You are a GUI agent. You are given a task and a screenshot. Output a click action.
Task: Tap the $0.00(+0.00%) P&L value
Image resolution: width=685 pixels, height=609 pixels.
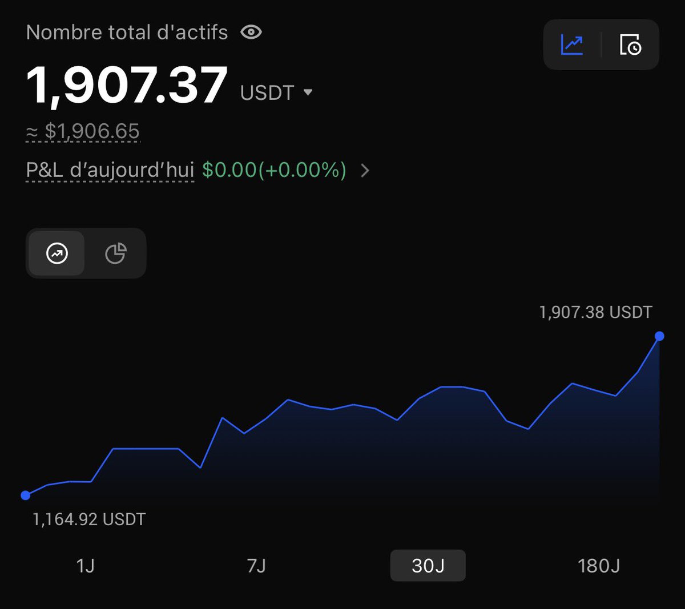click(x=274, y=170)
